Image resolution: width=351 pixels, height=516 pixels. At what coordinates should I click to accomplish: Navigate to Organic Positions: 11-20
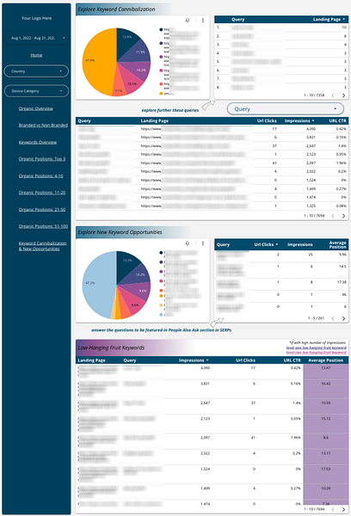(x=42, y=193)
